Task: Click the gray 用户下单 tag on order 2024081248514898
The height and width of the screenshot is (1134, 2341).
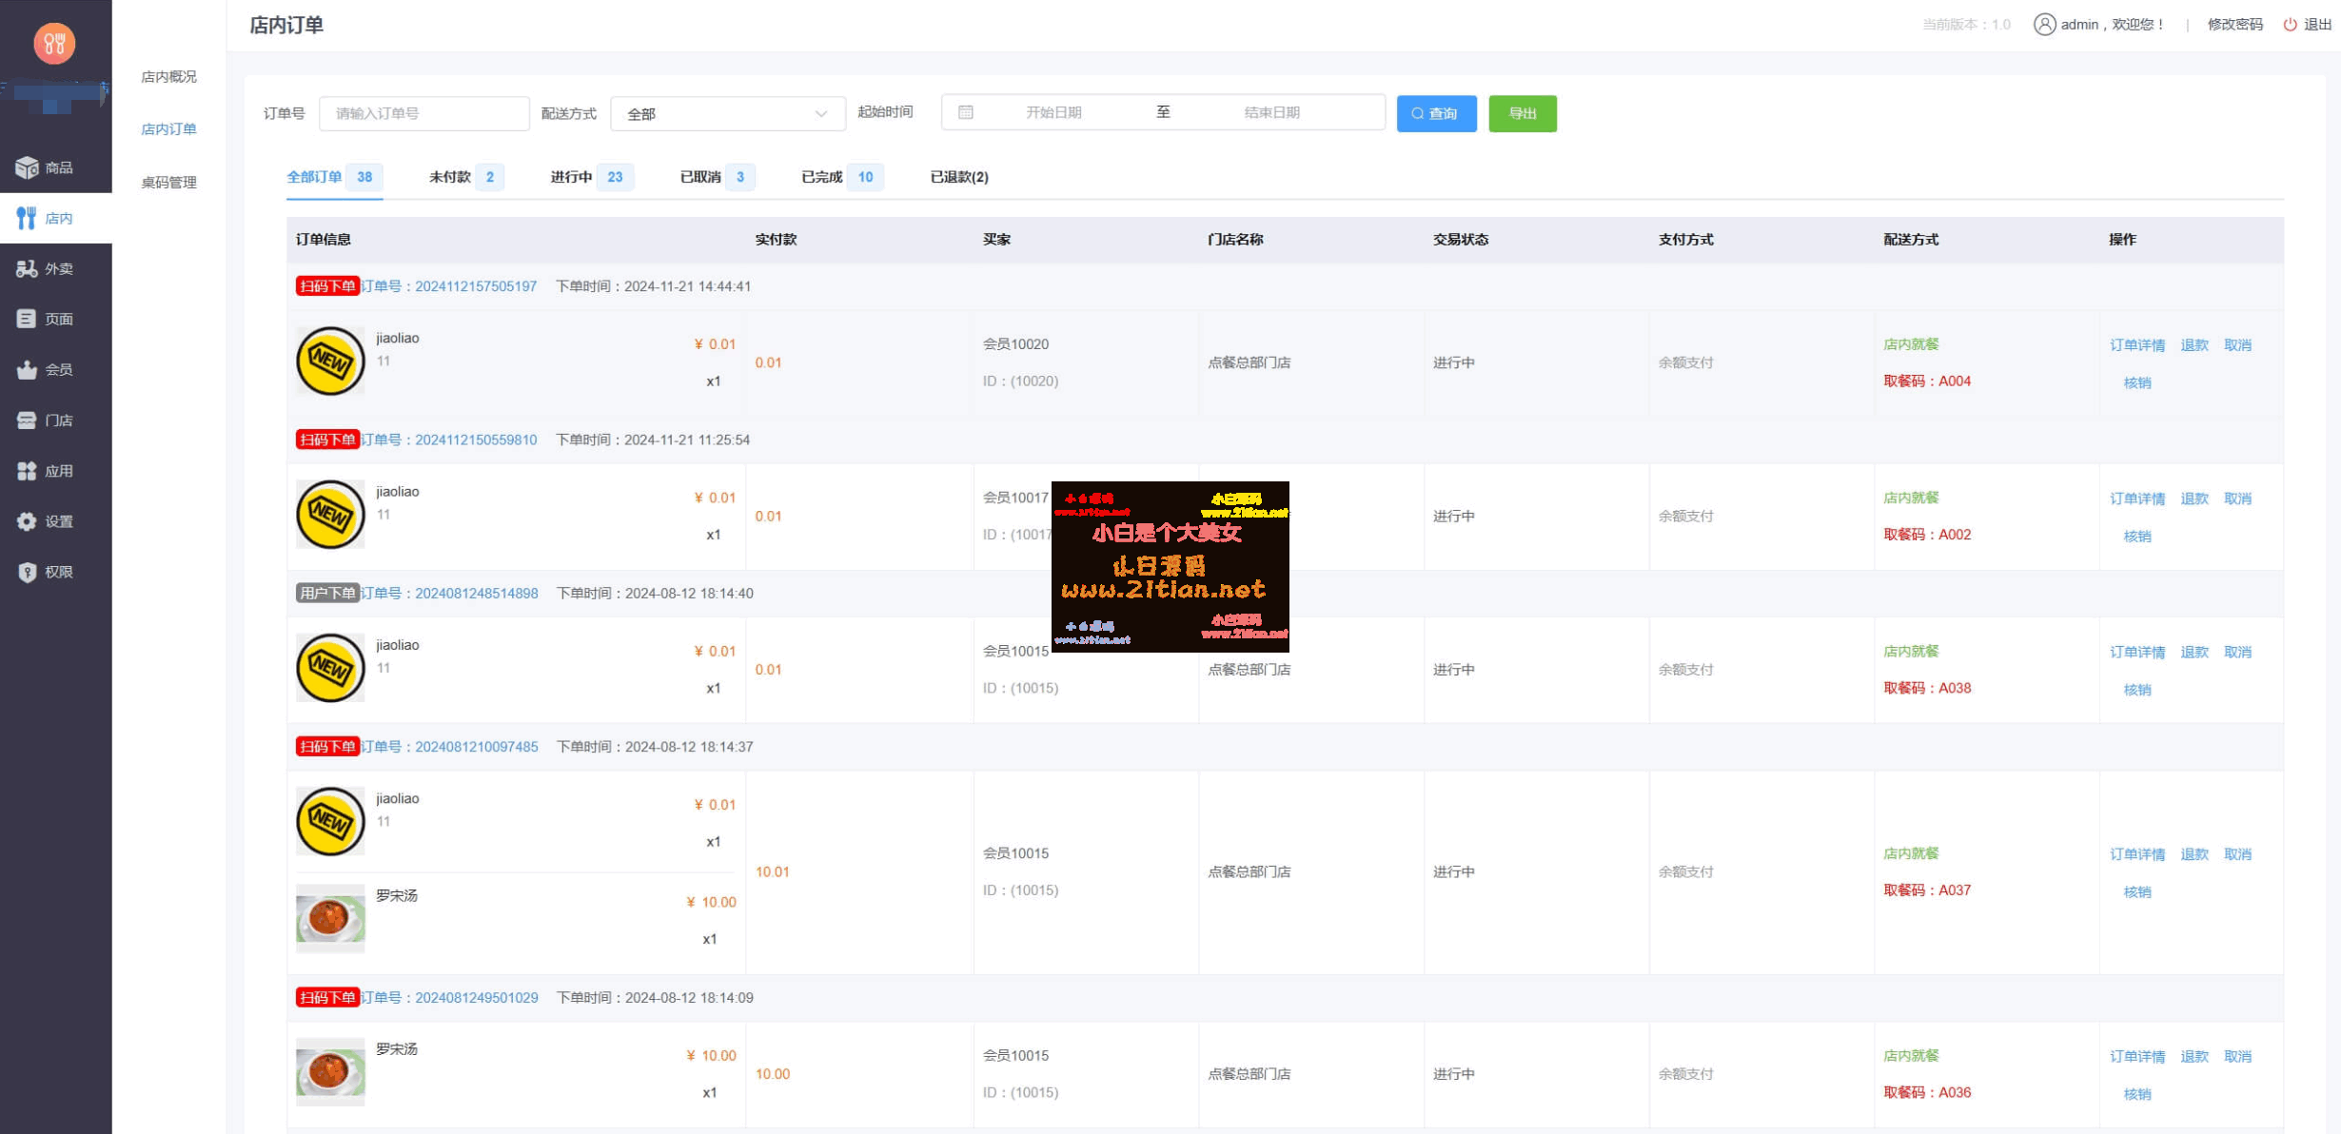Action: 327,594
